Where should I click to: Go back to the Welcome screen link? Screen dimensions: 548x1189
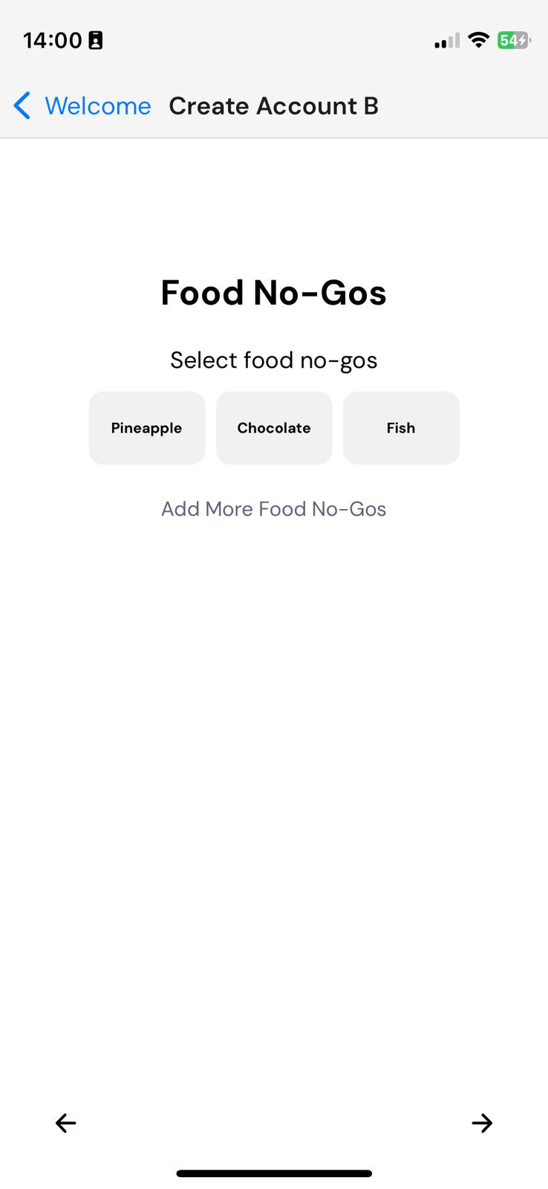(97, 106)
